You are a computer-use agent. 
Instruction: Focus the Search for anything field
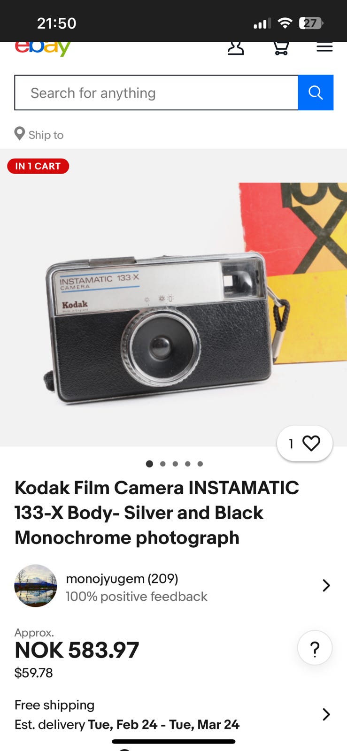tap(156, 92)
